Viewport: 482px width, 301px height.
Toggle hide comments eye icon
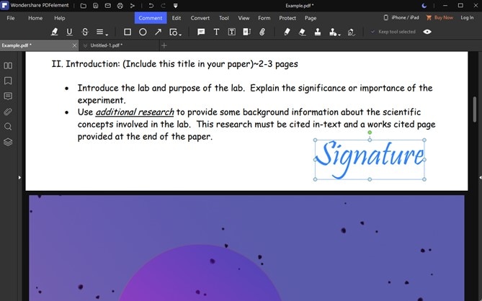[427, 32]
